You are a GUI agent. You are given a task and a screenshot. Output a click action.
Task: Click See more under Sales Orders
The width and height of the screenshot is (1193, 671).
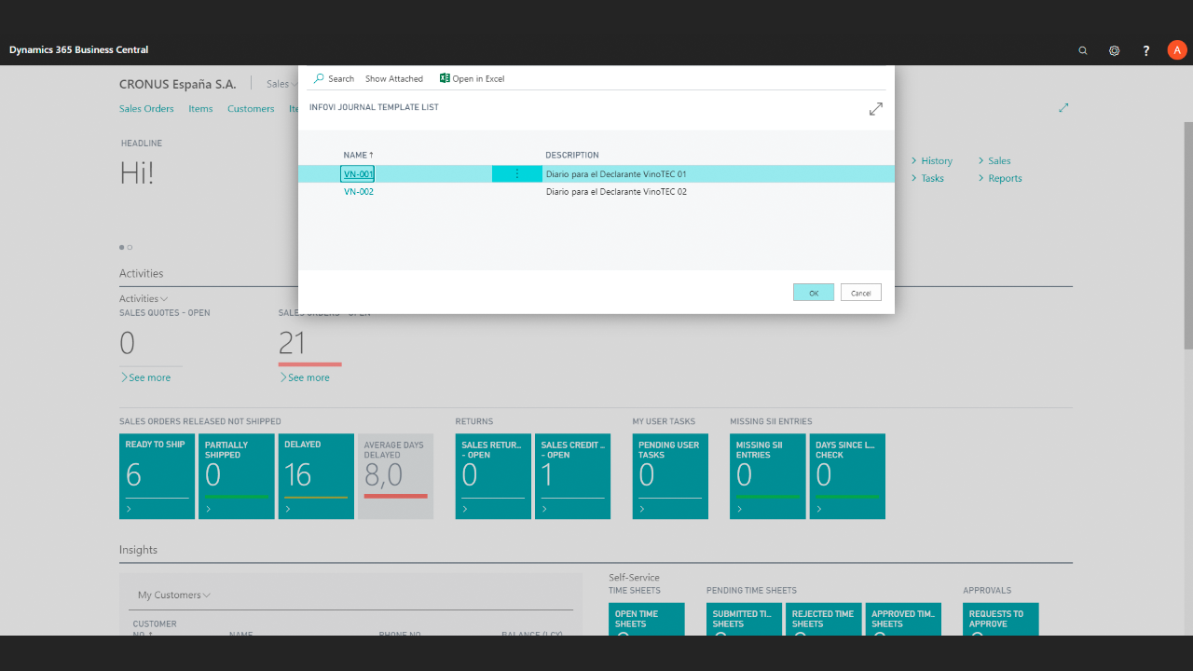(x=305, y=377)
